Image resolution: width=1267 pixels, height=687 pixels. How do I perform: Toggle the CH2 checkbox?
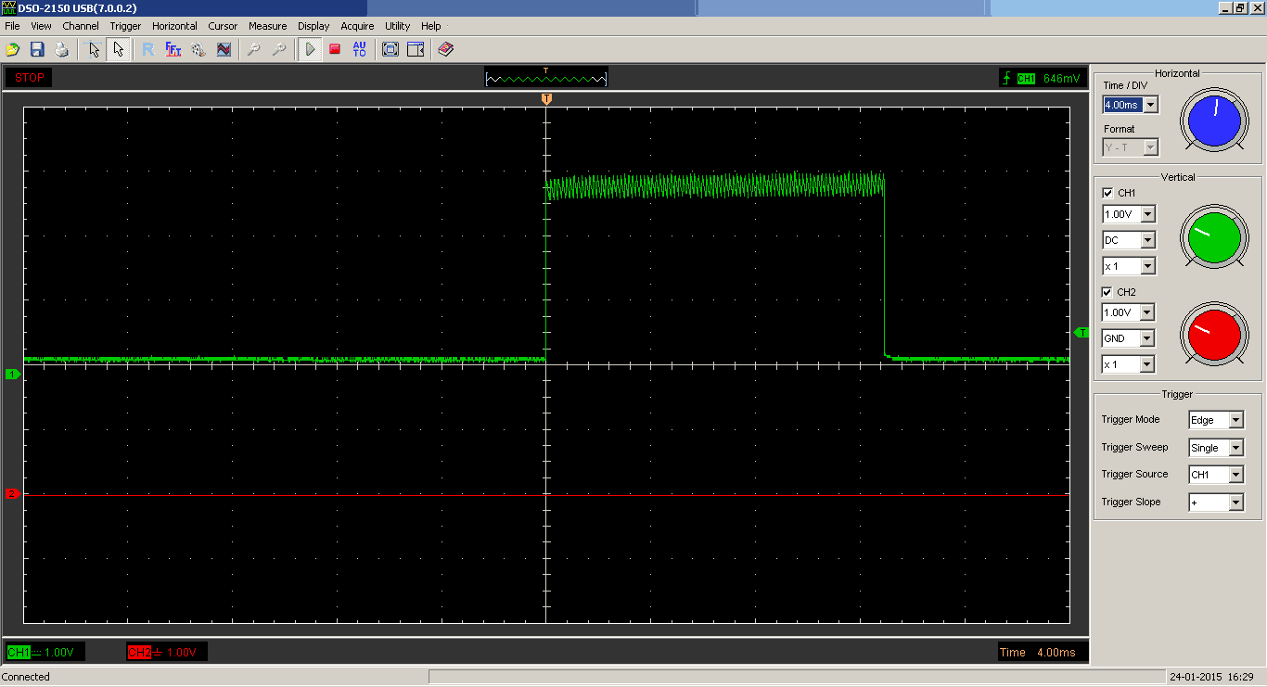(x=1107, y=292)
